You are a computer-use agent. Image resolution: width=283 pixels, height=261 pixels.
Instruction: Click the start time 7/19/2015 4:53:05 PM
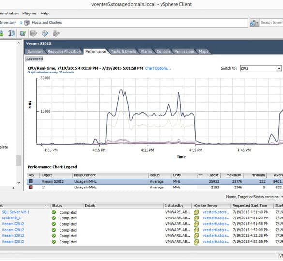tap(251, 242)
